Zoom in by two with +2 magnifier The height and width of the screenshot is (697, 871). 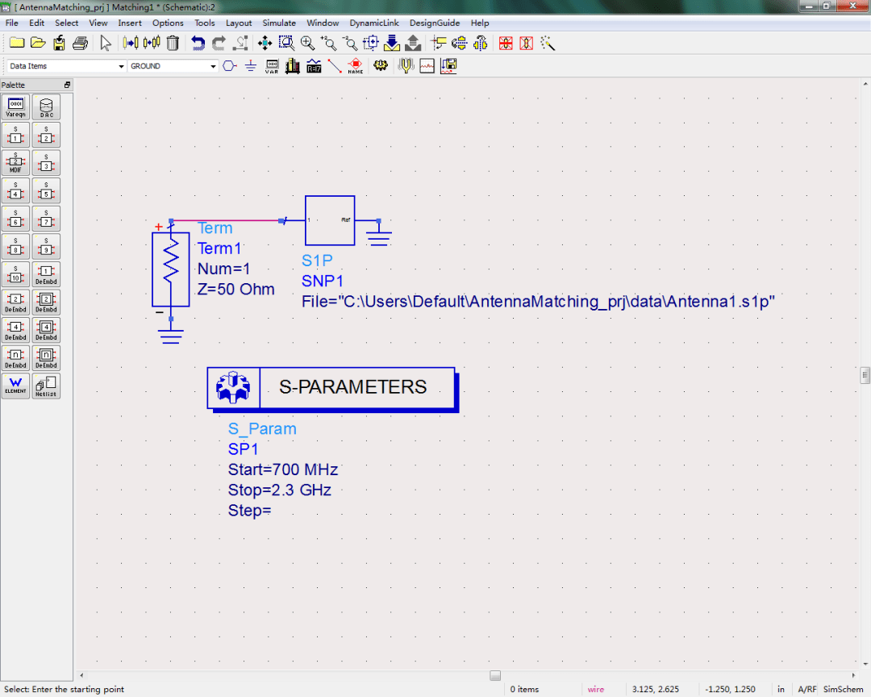click(x=328, y=43)
